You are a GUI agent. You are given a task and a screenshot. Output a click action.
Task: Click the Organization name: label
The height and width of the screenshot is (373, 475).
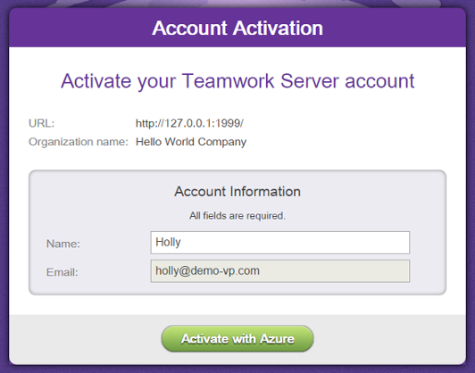tap(79, 142)
